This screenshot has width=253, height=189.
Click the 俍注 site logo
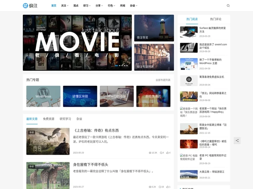point(30,6)
